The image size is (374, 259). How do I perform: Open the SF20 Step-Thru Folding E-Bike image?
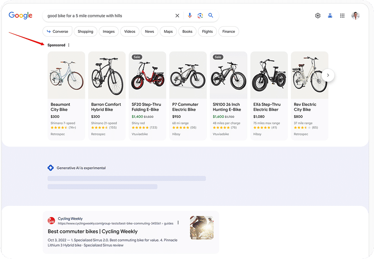coord(148,75)
